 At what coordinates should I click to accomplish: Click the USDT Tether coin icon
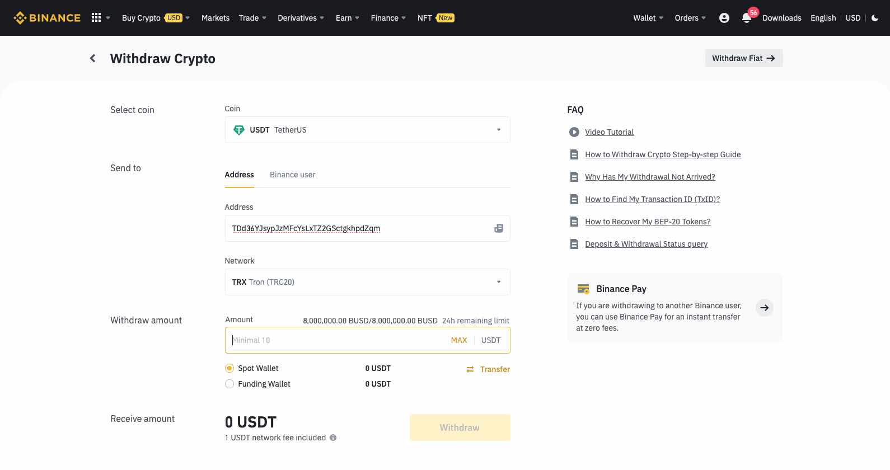[x=239, y=130]
